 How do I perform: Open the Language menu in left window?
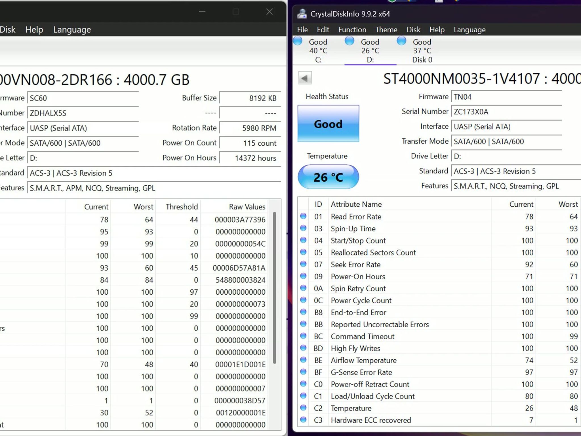(72, 30)
